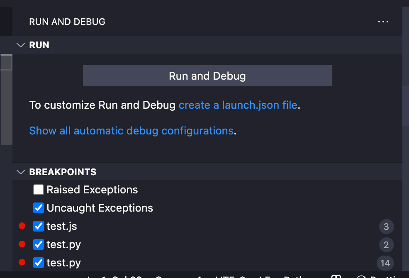Click the red breakpoint dot beside test.js
This screenshot has width=409, height=278.
pyautogui.click(x=22, y=226)
